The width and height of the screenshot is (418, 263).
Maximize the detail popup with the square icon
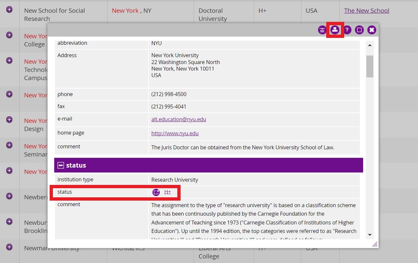(359, 30)
